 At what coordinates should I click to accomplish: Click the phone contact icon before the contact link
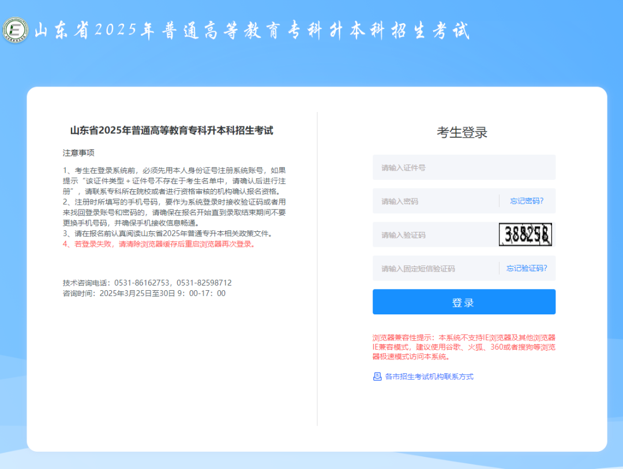coord(376,376)
